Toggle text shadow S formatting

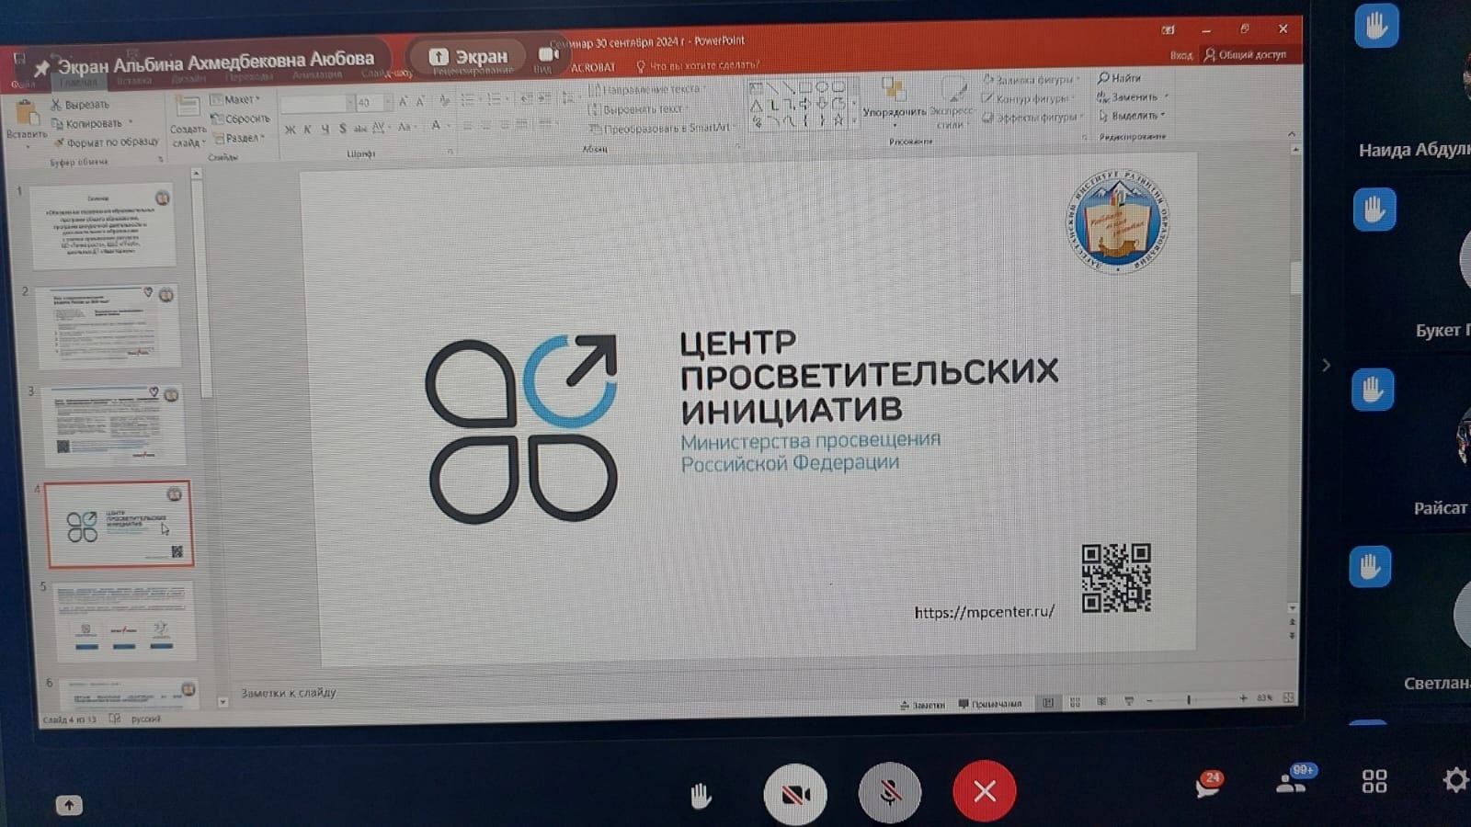[342, 129]
